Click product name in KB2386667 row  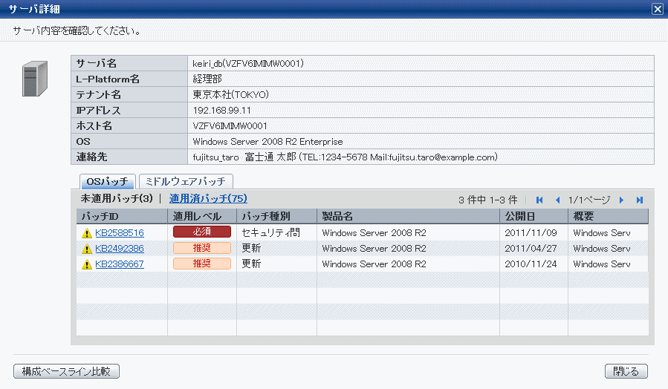[x=374, y=264]
